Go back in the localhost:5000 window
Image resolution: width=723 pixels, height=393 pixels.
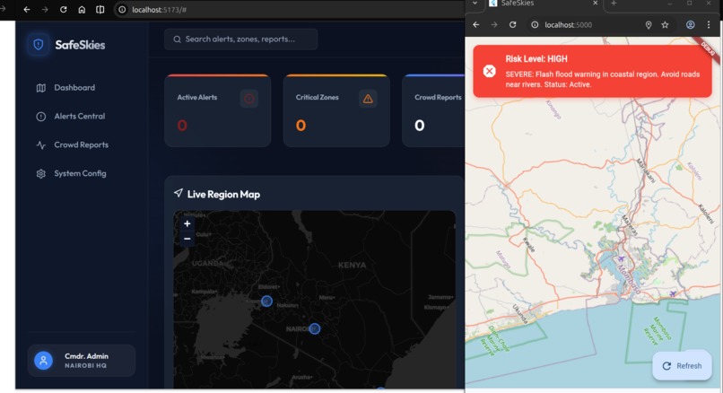click(475, 25)
